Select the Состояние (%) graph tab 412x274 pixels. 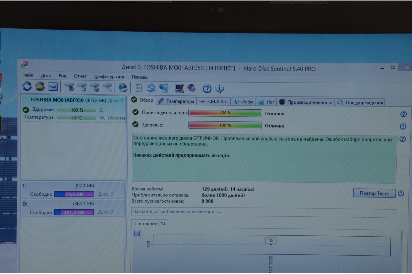click(149, 224)
